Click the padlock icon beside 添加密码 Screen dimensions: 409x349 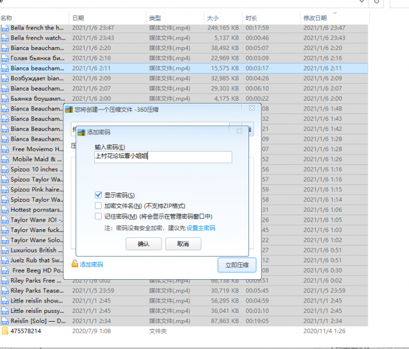pos(74,265)
